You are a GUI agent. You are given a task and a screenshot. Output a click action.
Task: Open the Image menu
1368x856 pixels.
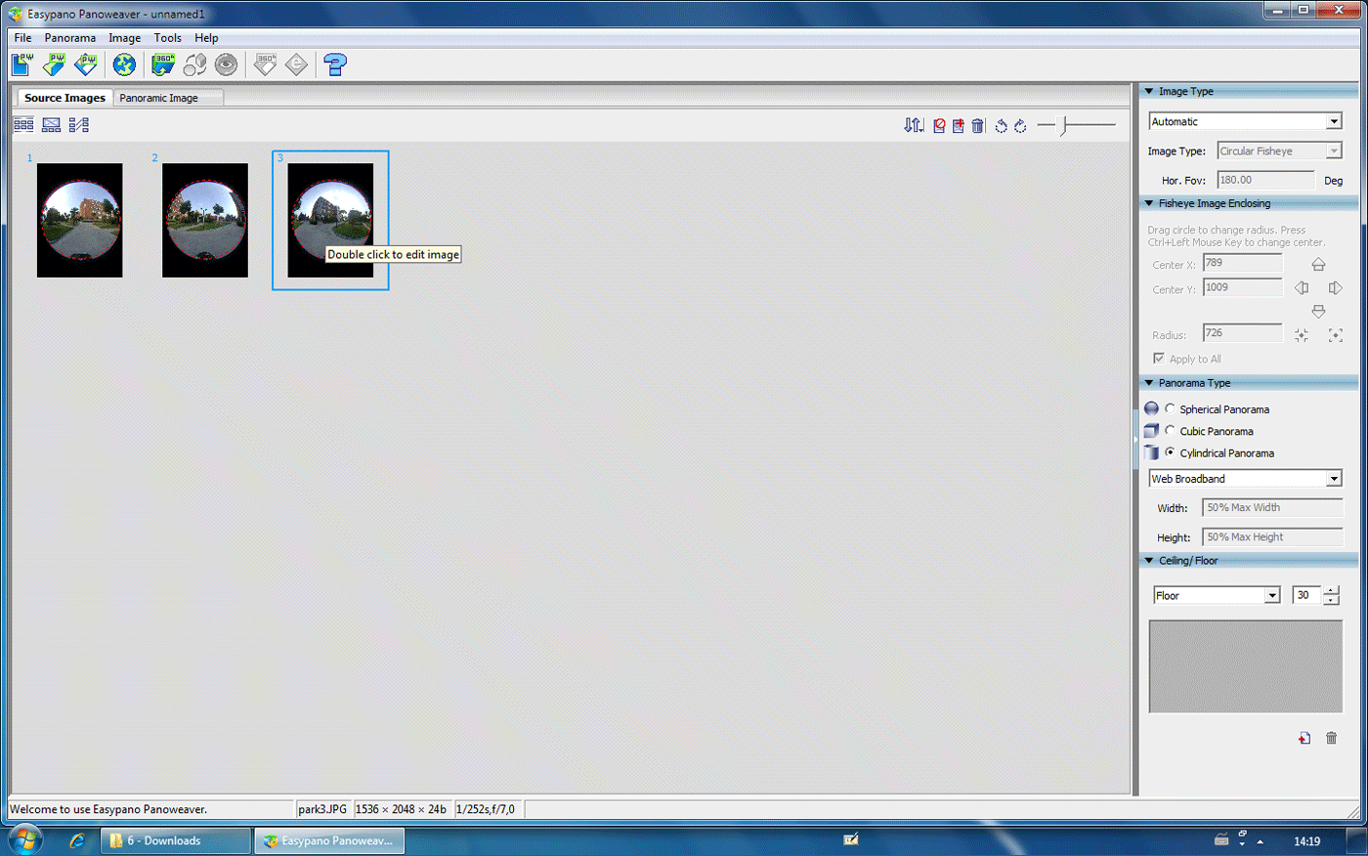125,38
